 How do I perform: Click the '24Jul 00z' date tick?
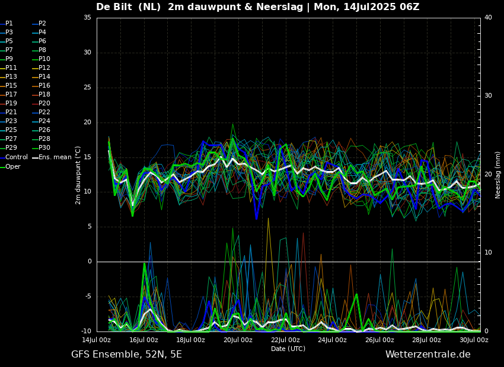click(333, 340)
